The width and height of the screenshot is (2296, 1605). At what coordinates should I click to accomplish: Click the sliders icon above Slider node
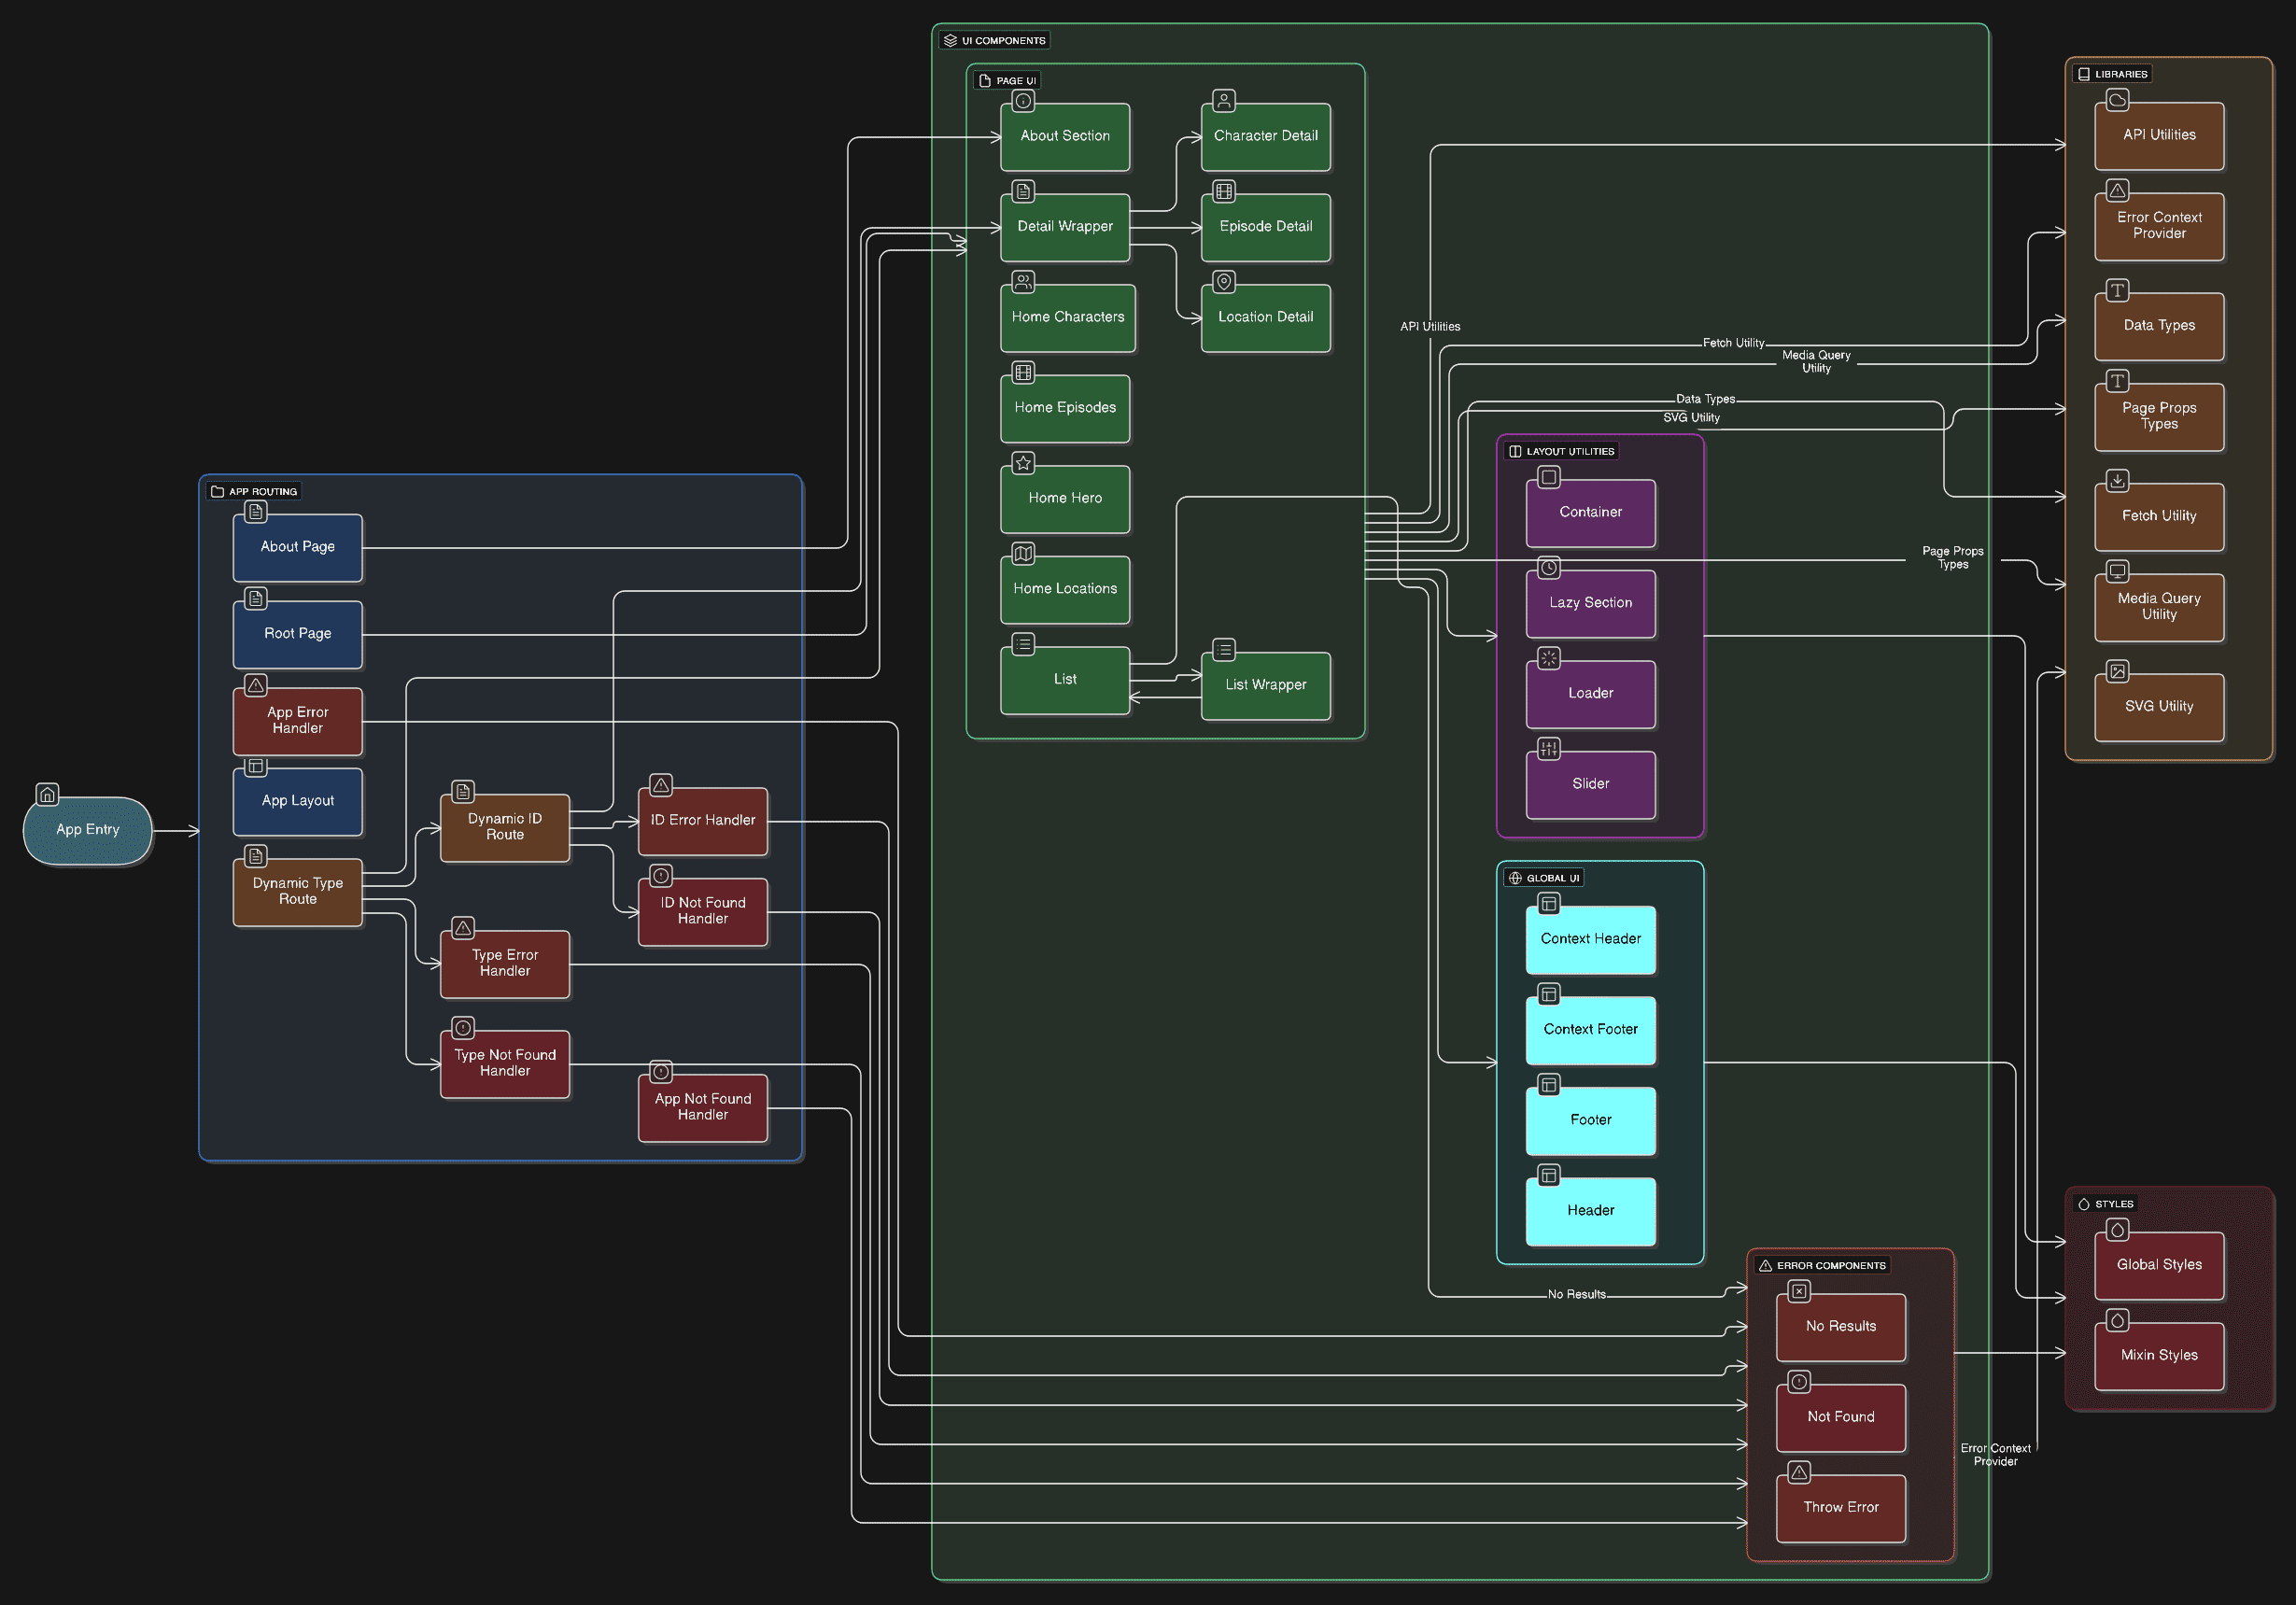click(1548, 749)
